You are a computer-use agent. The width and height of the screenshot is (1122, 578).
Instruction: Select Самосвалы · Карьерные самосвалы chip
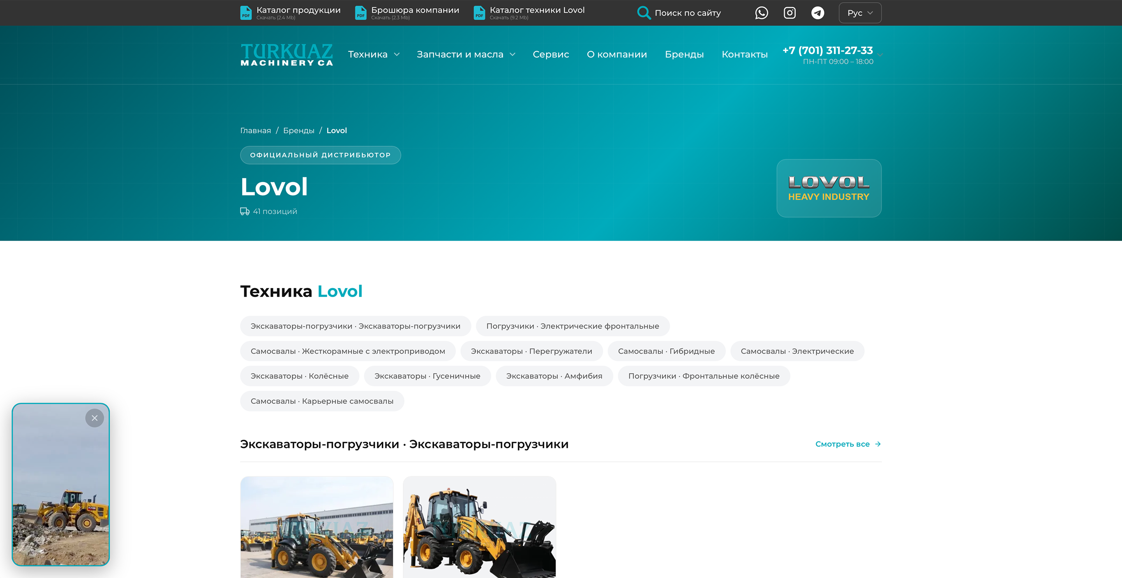(x=322, y=401)
